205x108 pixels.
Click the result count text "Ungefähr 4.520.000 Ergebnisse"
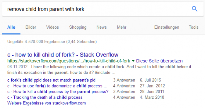pyautogui.click(x=36, y=42)
